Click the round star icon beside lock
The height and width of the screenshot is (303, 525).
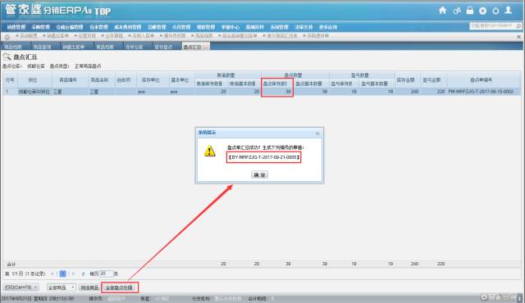482,11
